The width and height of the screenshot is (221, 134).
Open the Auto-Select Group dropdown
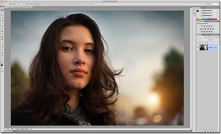coord(20,4)
